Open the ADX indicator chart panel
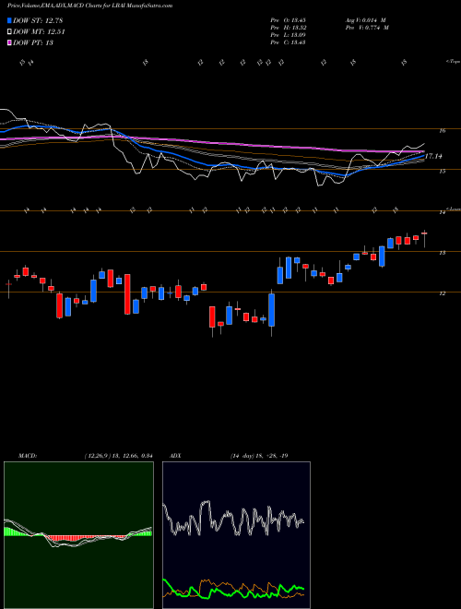The image size is (461, 609). click(x=236, y=535)
